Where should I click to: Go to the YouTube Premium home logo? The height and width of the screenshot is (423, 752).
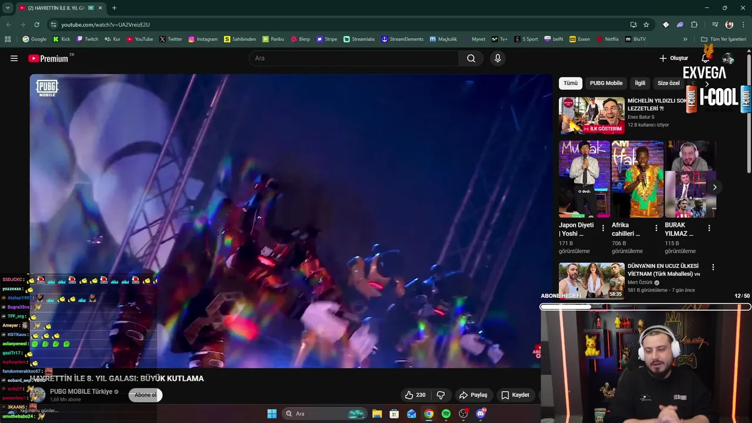point(48,58)
